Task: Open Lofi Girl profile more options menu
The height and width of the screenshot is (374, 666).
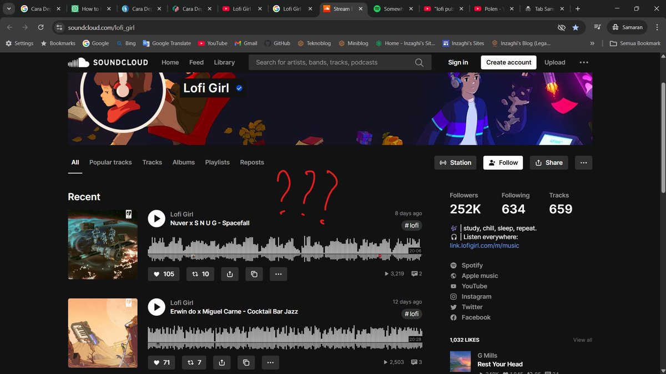Action: tap(583, 163)
